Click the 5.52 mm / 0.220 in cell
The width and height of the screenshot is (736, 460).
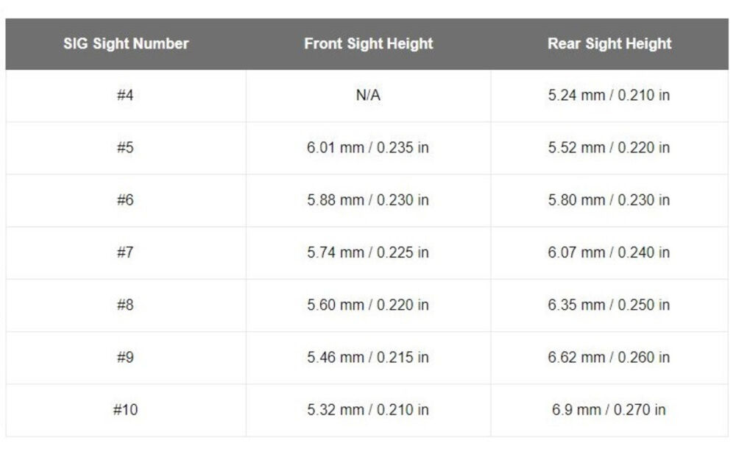coord(609,147)
